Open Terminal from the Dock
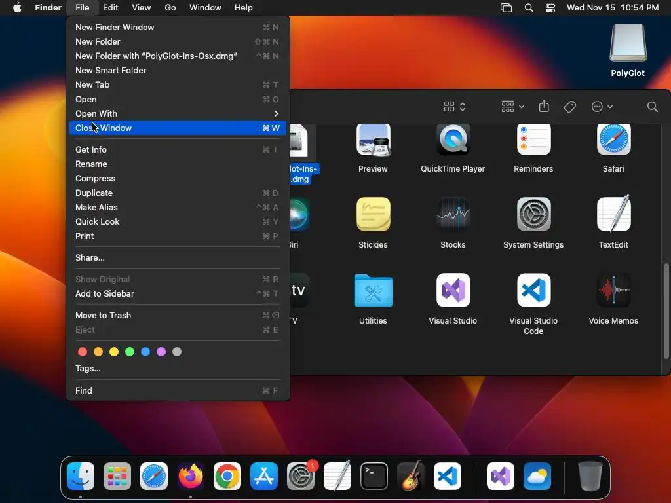 click(374, 476)
